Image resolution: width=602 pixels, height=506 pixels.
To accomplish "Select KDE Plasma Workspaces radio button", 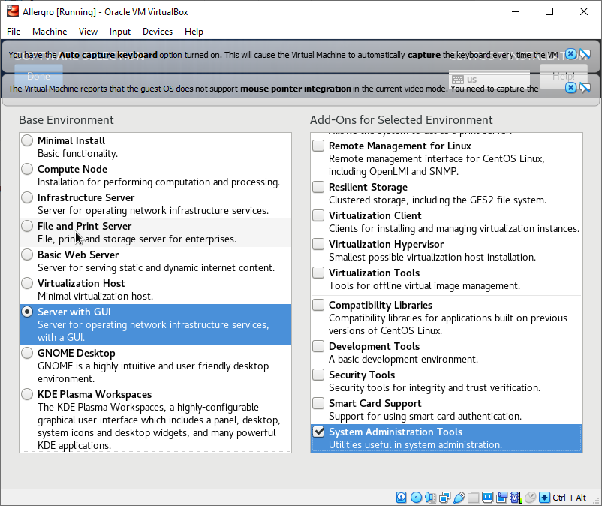I will point(27,394).
